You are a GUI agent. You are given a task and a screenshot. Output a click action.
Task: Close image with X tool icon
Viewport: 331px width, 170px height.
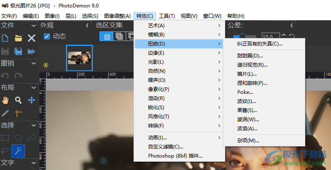pos(32,38)
